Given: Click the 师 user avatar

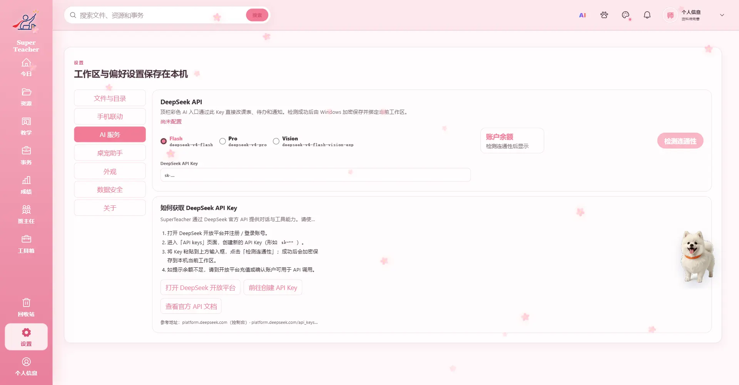Looking at the screenshot, I should (x=670, y=15).
